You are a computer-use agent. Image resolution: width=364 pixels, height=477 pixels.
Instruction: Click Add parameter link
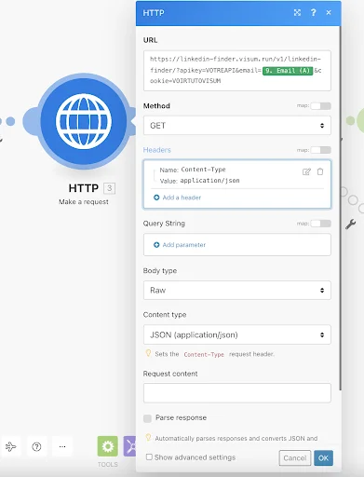pyautogui.click(x=184, y=245)
